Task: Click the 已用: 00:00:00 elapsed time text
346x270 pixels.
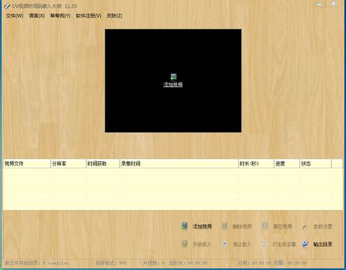Action: (255, 263)
